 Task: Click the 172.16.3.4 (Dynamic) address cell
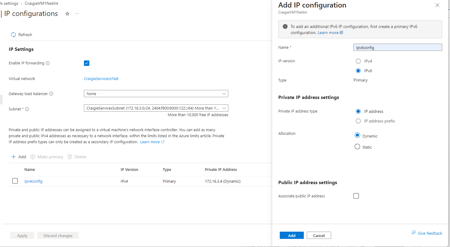click(x=223, y=181)
